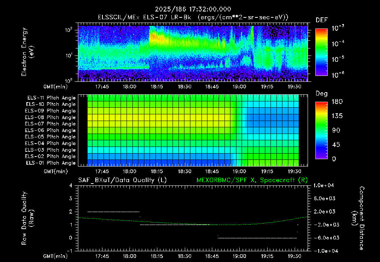Screen dimensions: 380x262
Task: Click the ELS-01 Pitch Angle row label
Action: click(51, 163)
